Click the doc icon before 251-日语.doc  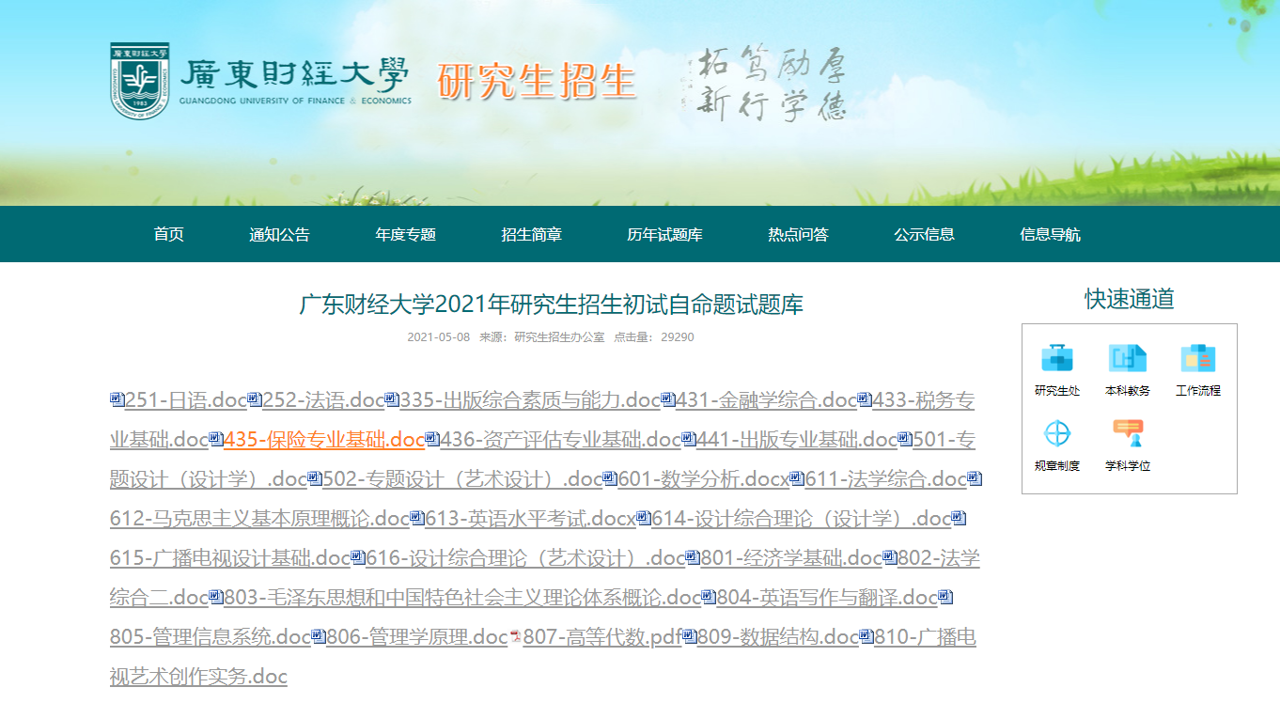117,399
